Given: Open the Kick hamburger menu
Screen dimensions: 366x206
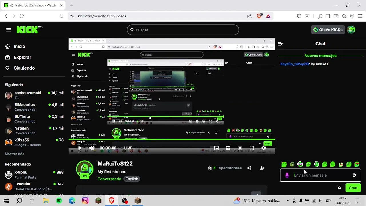Looking at the screenshot, I should click(x=9, y=30).
